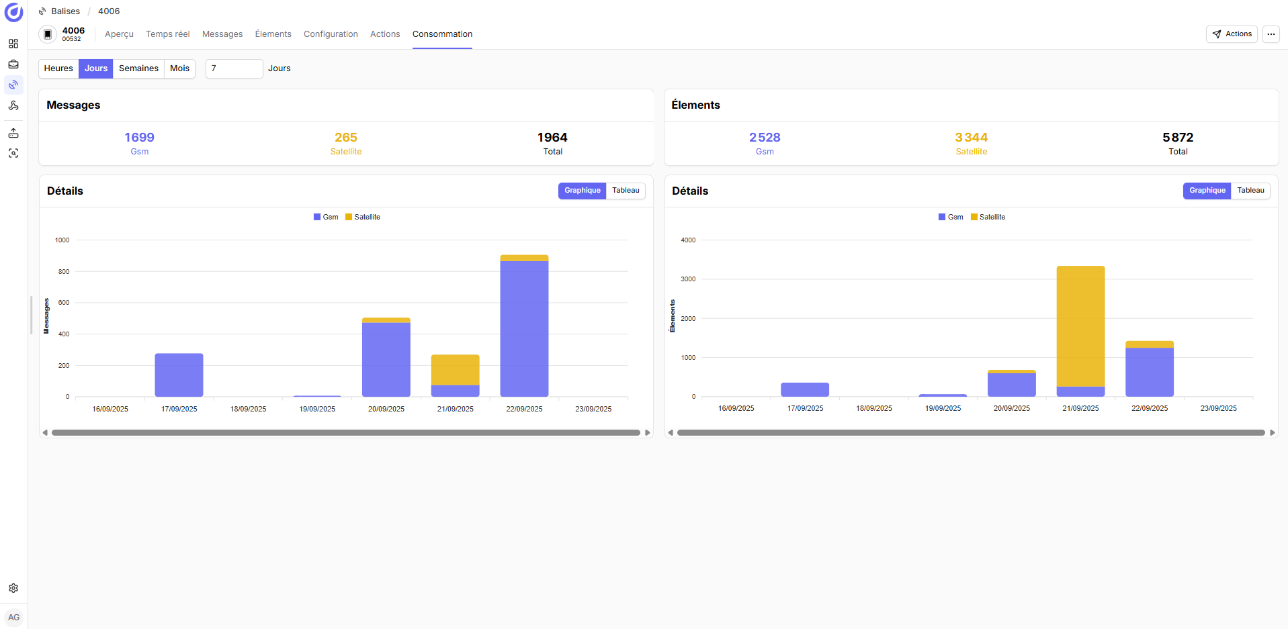1288x629 pixels.
Task: Select the satellite dish Balises sidebar icon
Action: click(x=13, y=85)
